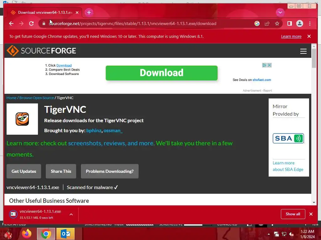Screen dimensions: 321x240
Task: Click the SBA mirror logo
Action: [288, 138]
